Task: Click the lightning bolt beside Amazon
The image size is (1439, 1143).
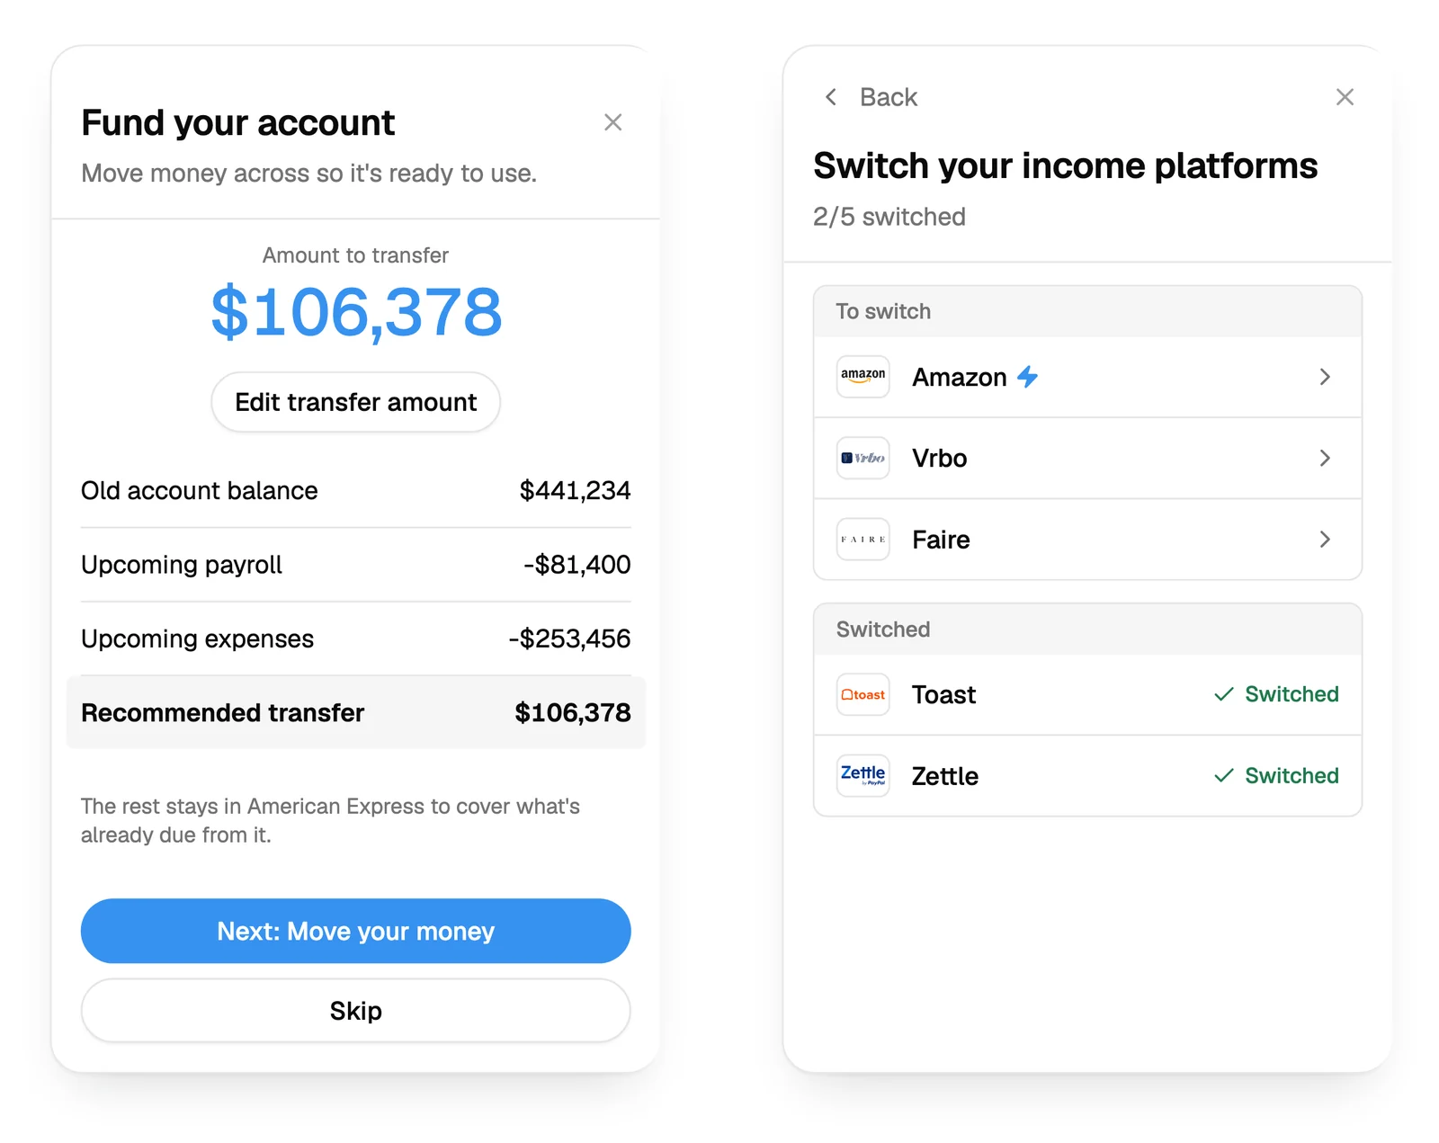Action: point(1027,377)
